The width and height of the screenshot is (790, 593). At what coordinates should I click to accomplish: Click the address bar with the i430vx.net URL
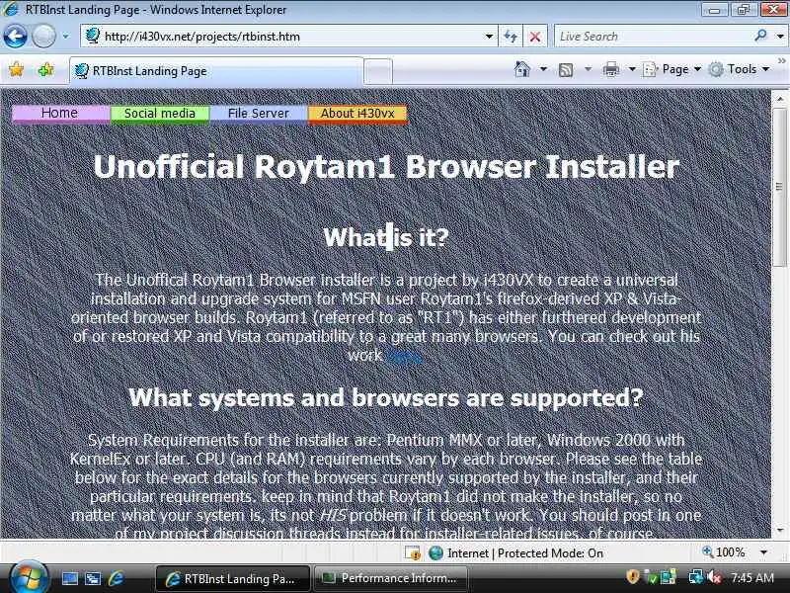pyautogui.click(x=288, y=37)
